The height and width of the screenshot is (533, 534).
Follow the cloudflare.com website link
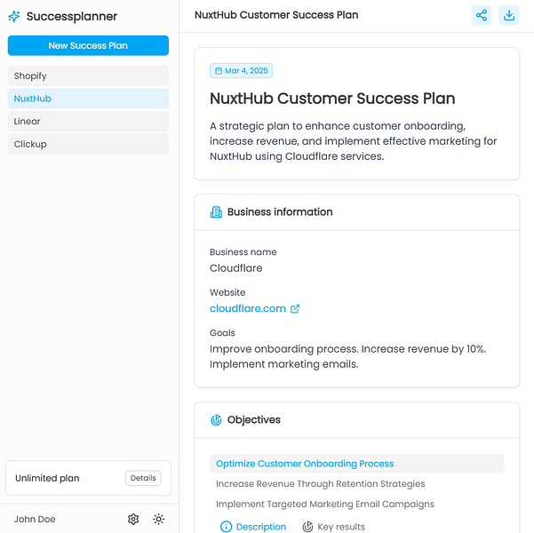coord(248,308)
